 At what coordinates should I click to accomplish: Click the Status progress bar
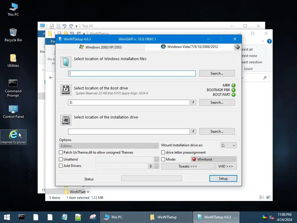pos(151,178)
